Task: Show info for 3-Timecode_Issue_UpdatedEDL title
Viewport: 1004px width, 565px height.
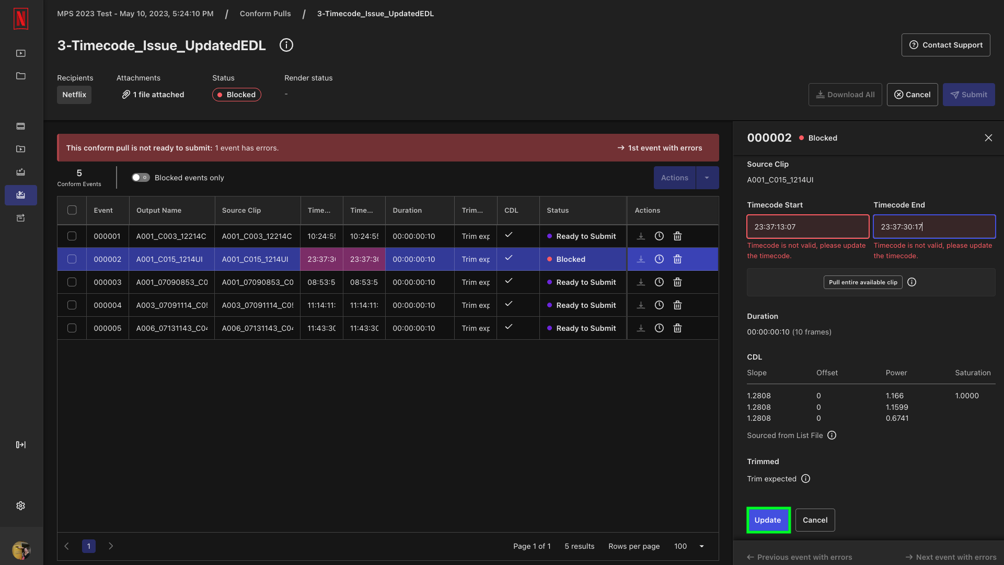Action: click(286, 45)
